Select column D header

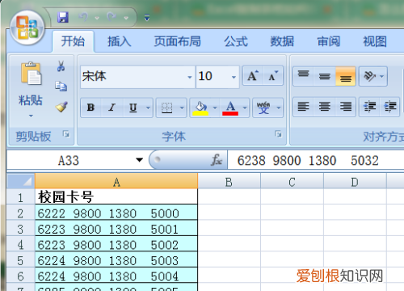click(355, 181)
